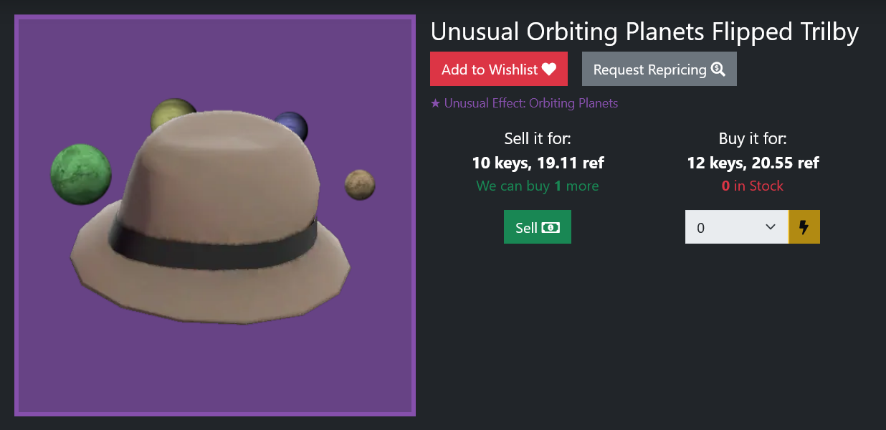The width and height of the screenshot is (886, 430).
Task: Click the green orbiting planet
Action: click(81, 174)
